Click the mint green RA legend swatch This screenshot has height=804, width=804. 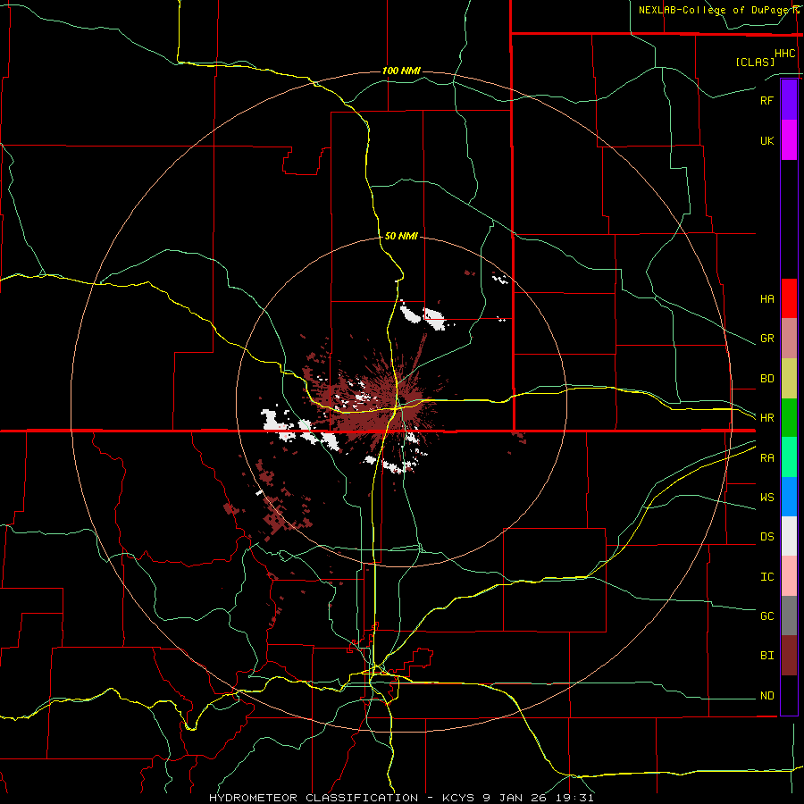click(x=789, y=457)
